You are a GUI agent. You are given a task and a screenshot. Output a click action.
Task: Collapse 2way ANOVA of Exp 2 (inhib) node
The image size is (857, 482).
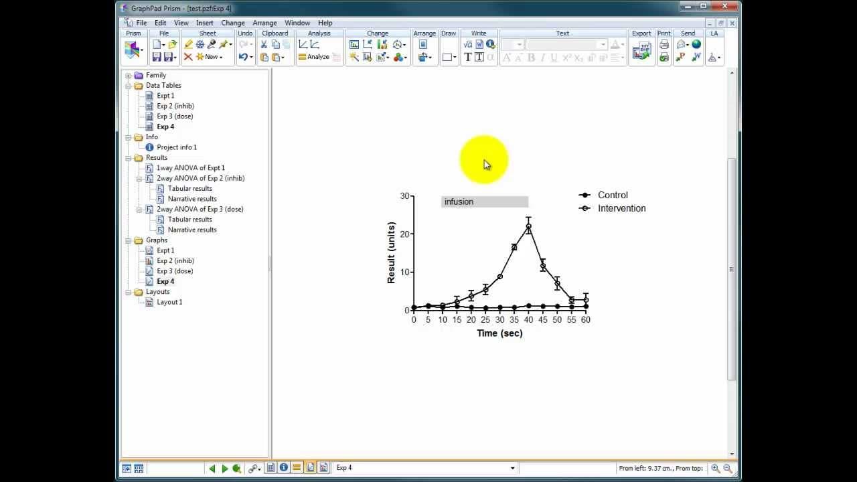pyautogui.click(x=139, y=179)
